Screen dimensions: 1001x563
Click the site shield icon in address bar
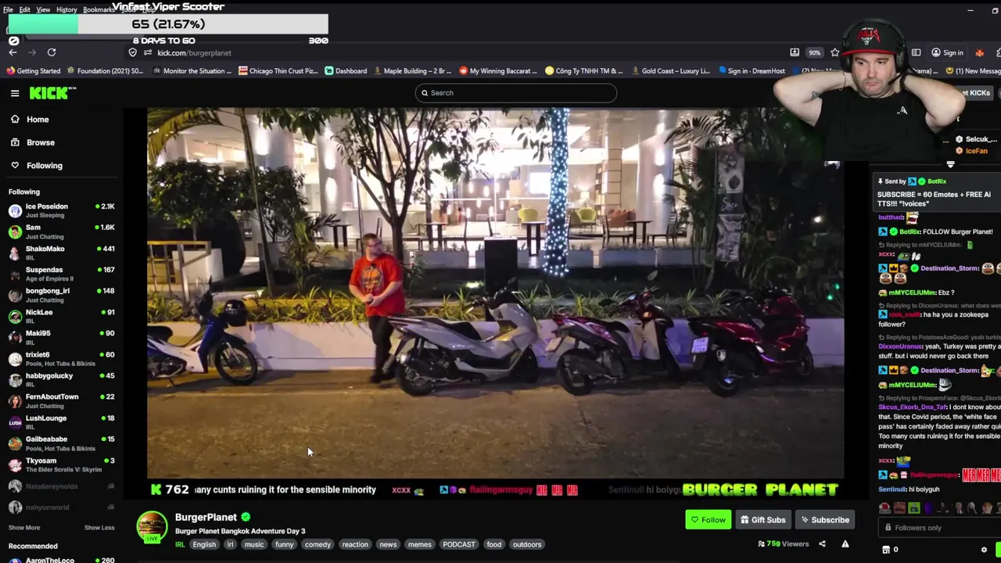tap(133, 53)
